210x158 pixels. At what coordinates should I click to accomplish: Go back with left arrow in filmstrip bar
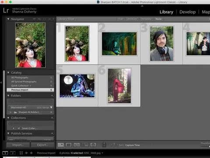(x=27, y=153)
